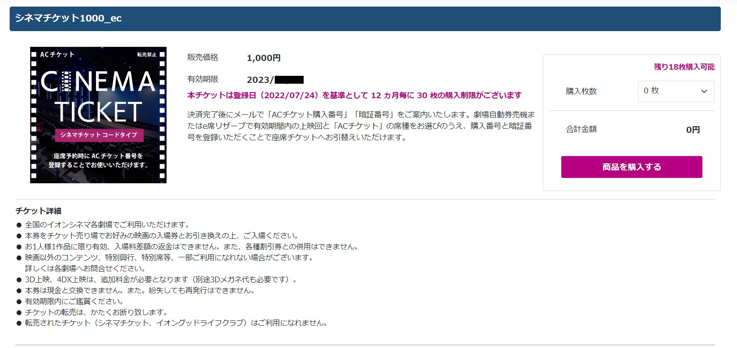Click the 2023/ expiry date value
The width and height of the screenshot is (737, 348).
point(275,80)
